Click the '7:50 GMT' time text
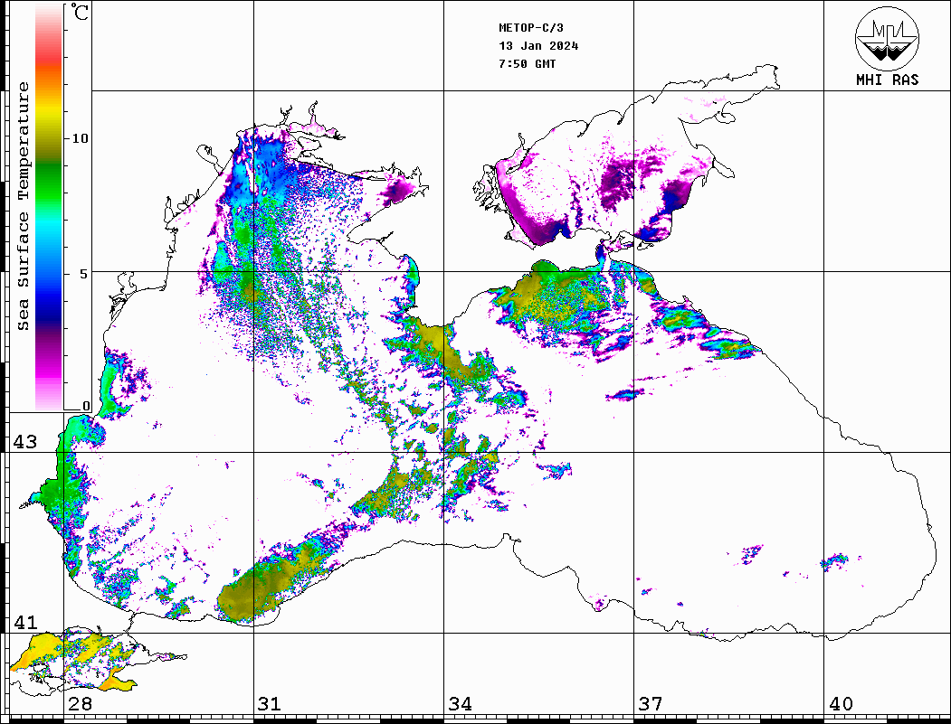951x724 pixels. (x=528, y=63)
